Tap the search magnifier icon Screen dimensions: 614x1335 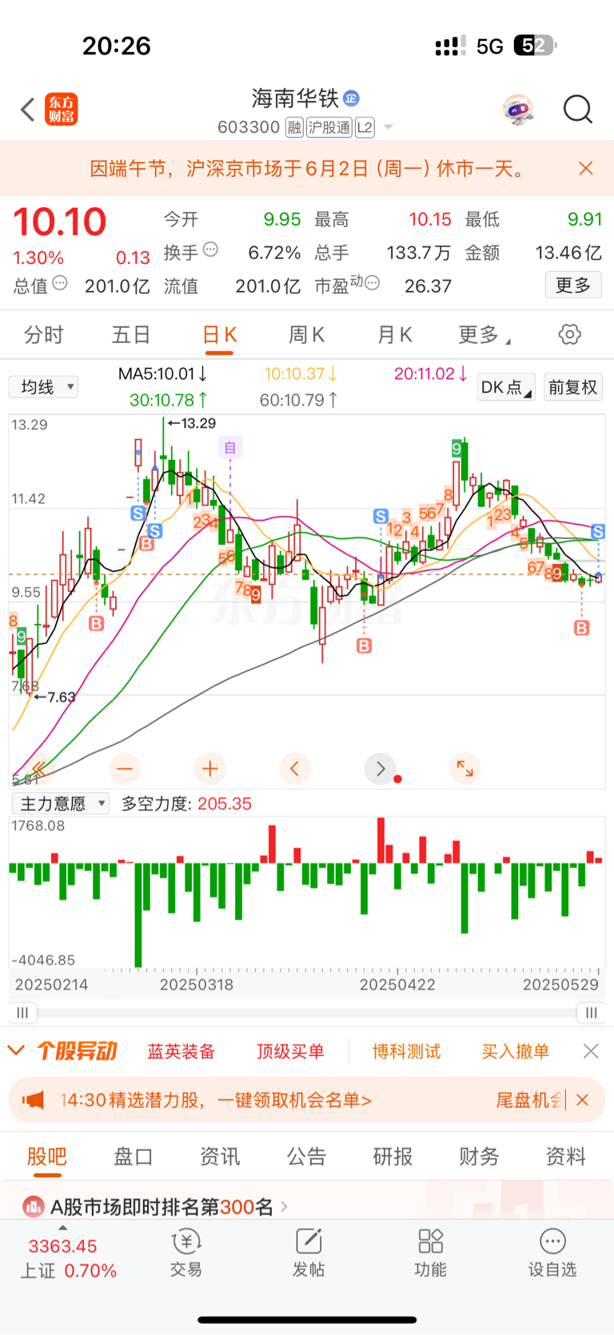[577, 110]
